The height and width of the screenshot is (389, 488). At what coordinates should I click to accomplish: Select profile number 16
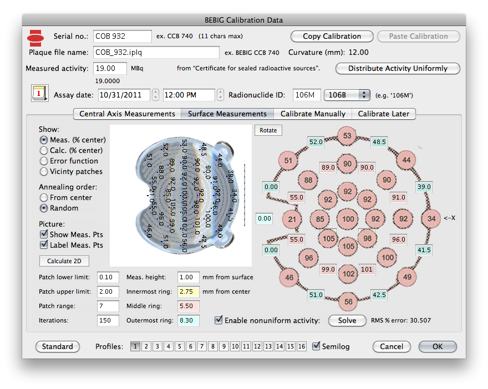click(x=302, y=346)
